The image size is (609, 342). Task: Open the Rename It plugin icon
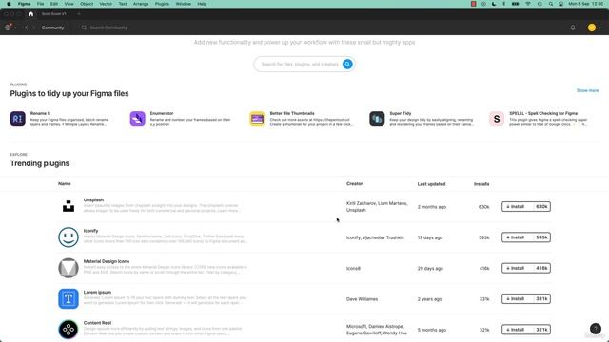pyautogui.click(x=17, y=119)
